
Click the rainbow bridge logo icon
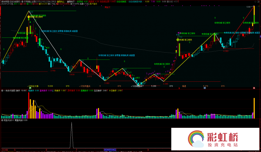[196, 139]
